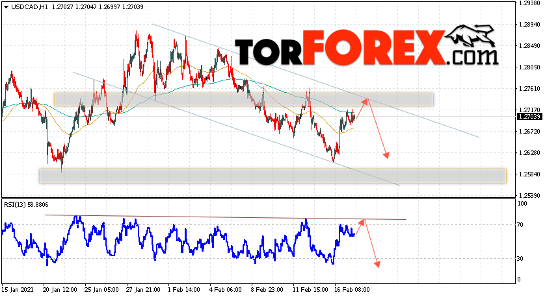
Task: Select the 1.25390 price scale value
Action: (x=529, y=195)
